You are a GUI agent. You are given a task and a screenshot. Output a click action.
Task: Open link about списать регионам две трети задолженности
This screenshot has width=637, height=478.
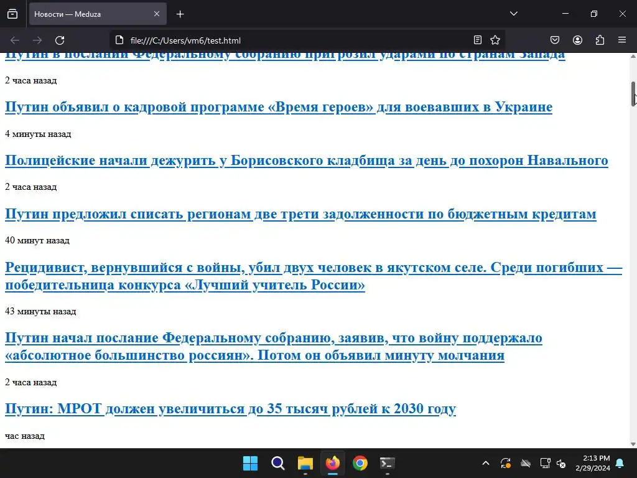coord(300,214)
